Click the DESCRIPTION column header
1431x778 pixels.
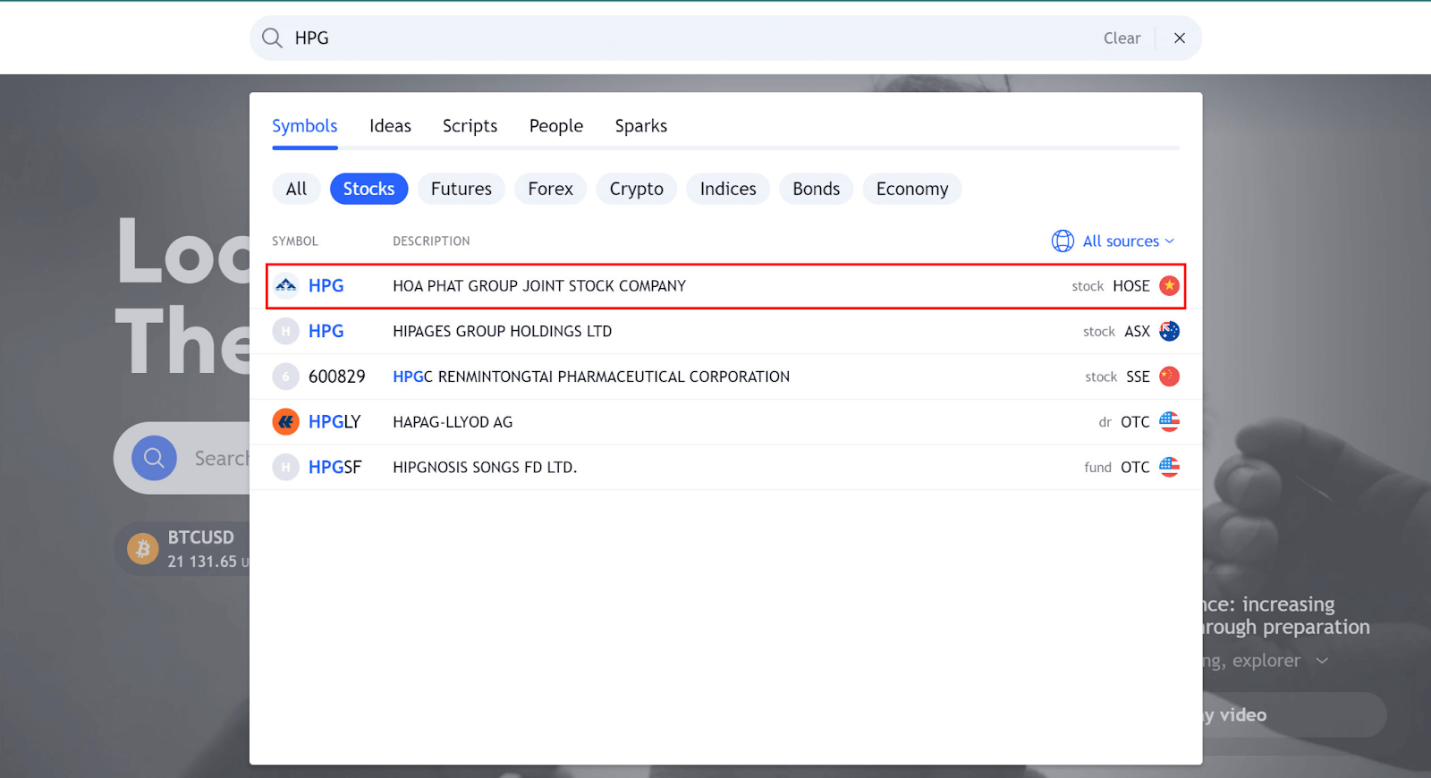pyautogui.click(x=431, y=241)
